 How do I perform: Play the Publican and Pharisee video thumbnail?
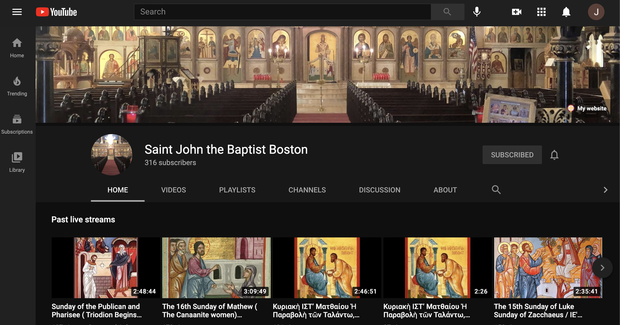[106, 268]
